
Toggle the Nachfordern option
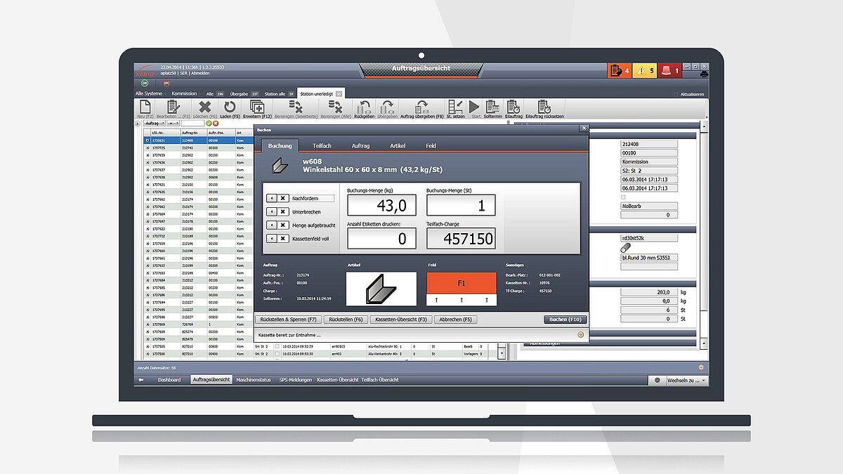[x=277, y=199]
